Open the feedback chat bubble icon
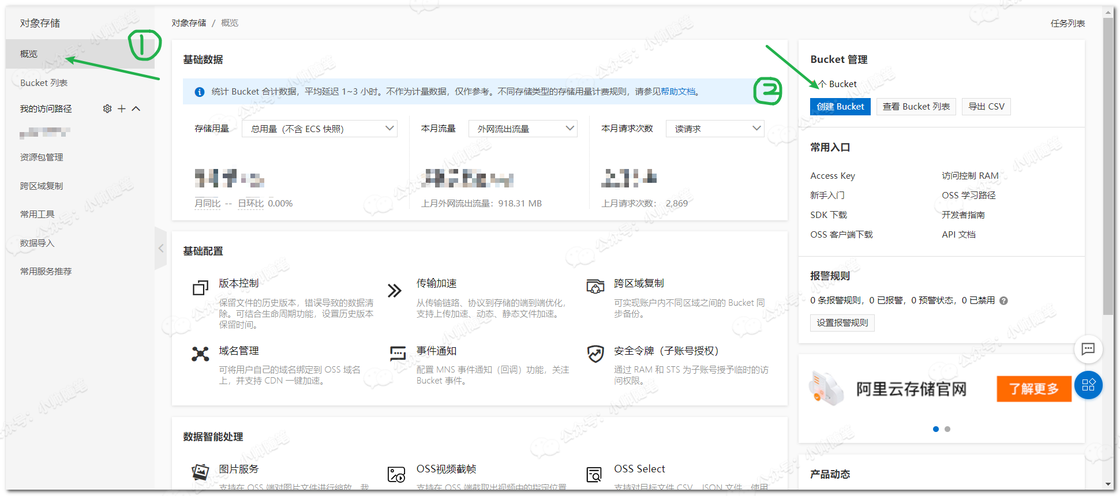 coord(1088,349)
